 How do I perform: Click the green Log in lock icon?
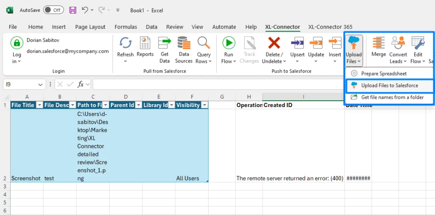17,43
